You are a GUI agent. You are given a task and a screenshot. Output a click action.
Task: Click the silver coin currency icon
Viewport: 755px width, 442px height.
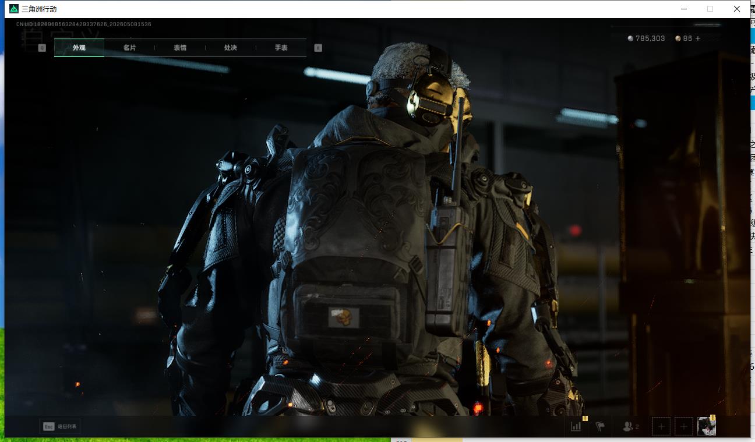click(630, 38)
